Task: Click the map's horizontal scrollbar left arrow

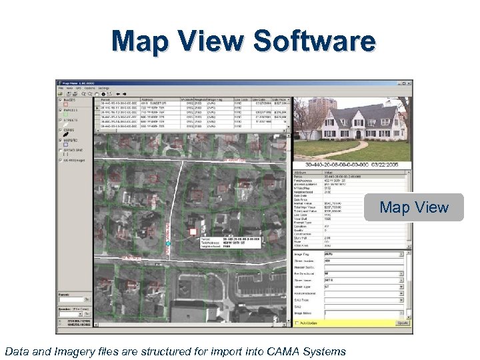Action: click(97, 325)
